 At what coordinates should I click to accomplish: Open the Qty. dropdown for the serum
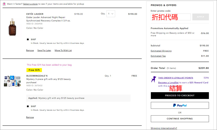point(111,14)
